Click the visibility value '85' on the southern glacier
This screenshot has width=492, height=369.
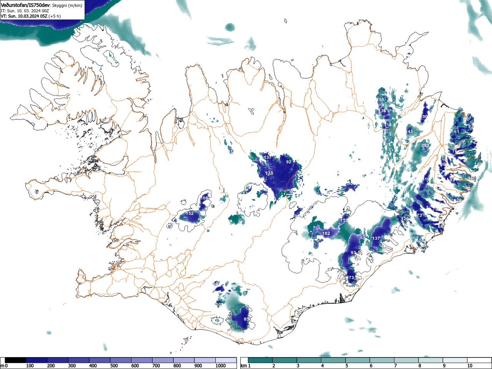(246, 319)
